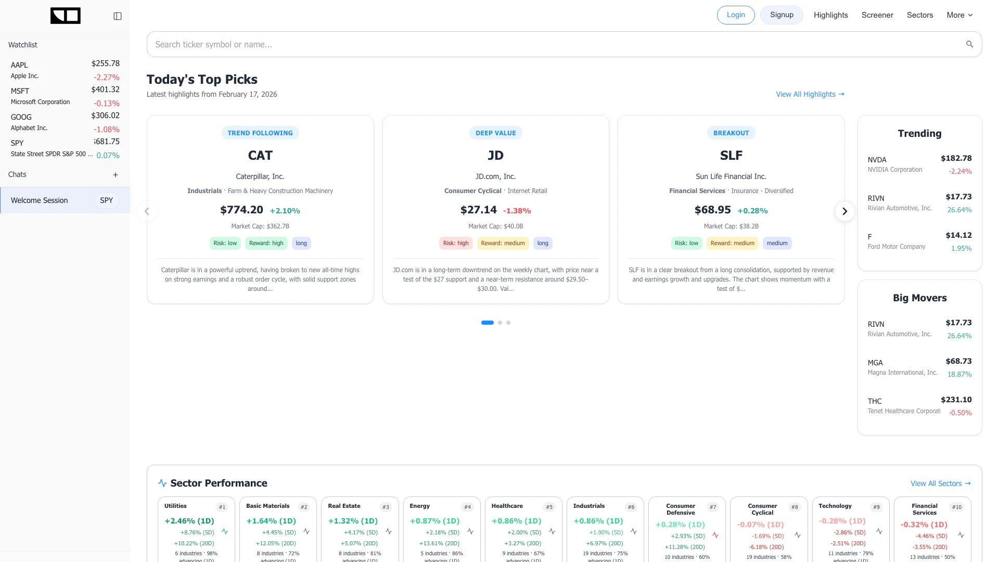Go to previous Top Picks slide arrow
This screenshot has width=999, height=562.
(x=147, y=211)
